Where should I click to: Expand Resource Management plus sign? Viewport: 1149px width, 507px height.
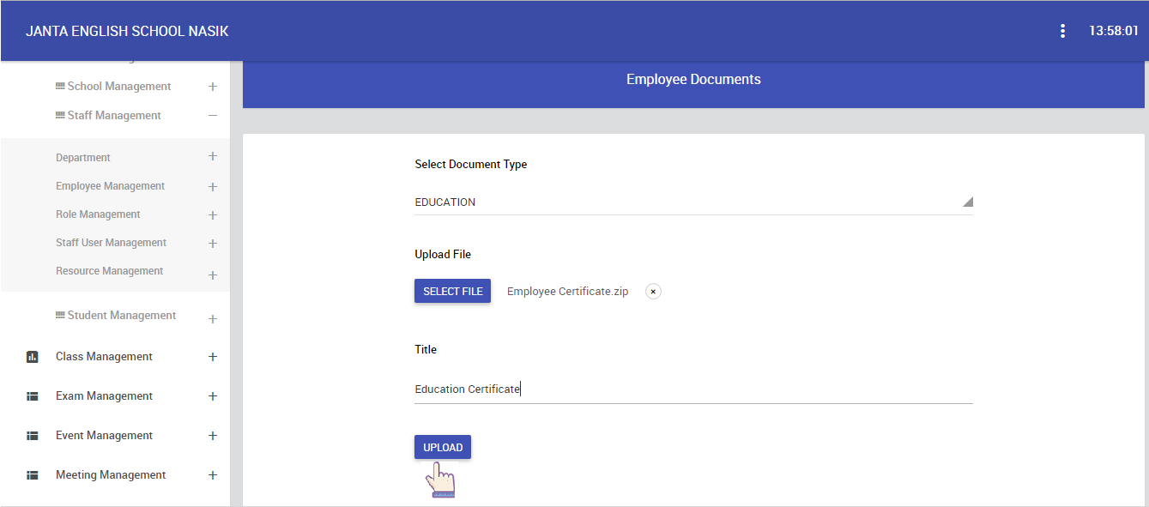coord(213,275)
